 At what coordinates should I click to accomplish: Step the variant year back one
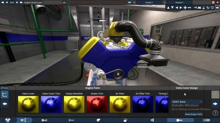click(7, 2)
